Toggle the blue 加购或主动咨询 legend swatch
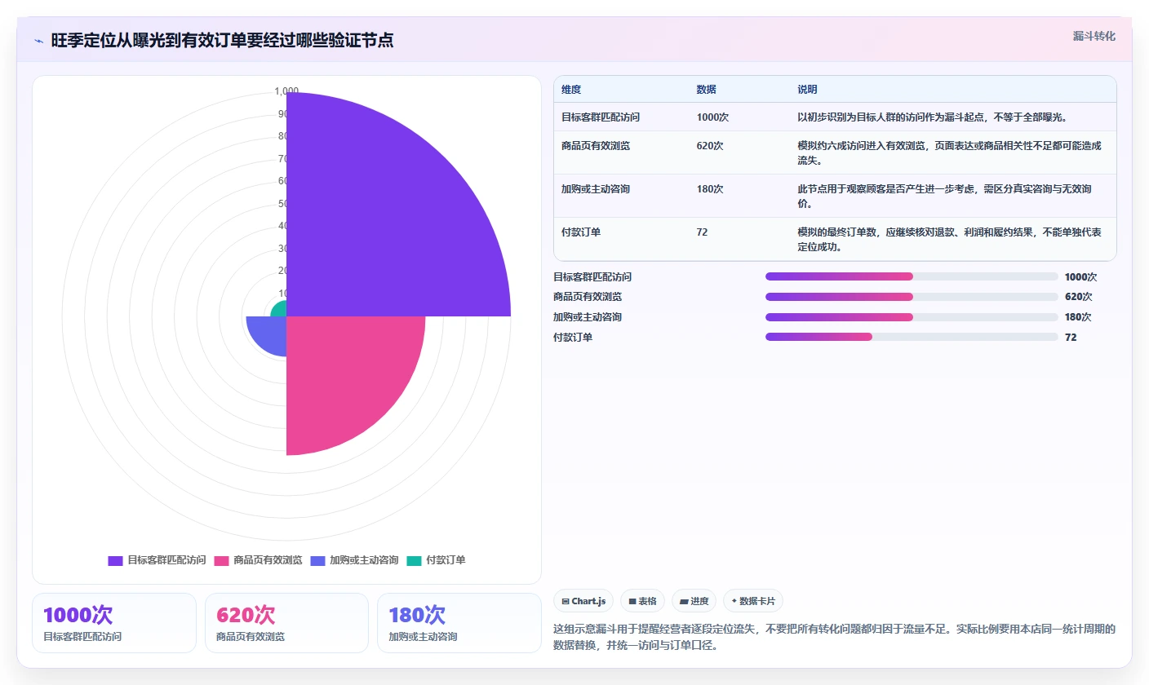This screenshot has width=1149, height=685. click(x=317, y=560)
